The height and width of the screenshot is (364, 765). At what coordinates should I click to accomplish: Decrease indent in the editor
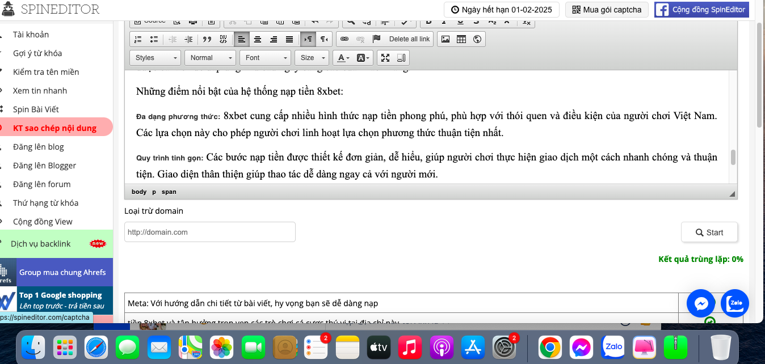click(x=173, y=39)
